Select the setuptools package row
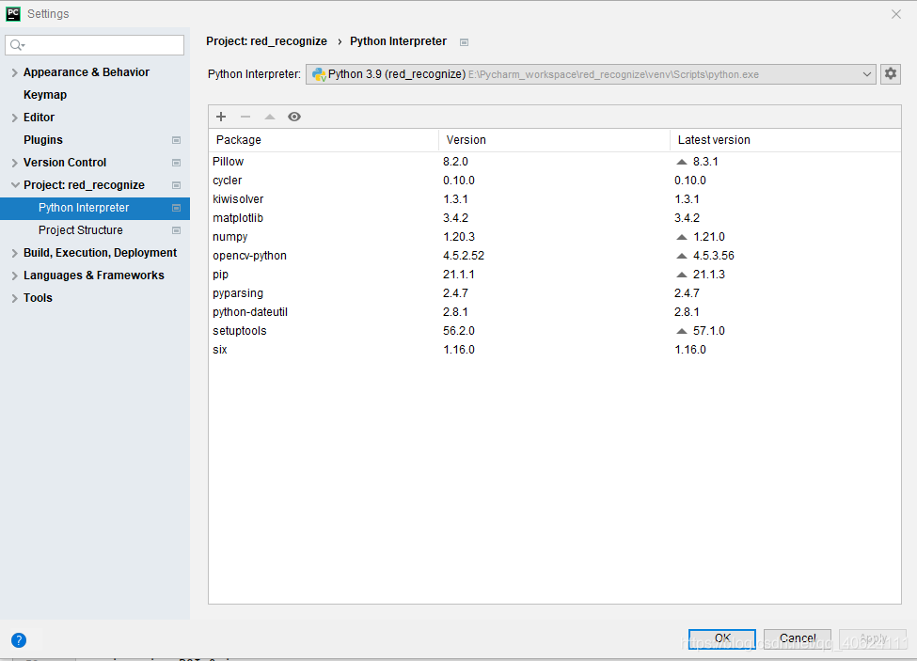917x661 pixels. pos(554,331)
